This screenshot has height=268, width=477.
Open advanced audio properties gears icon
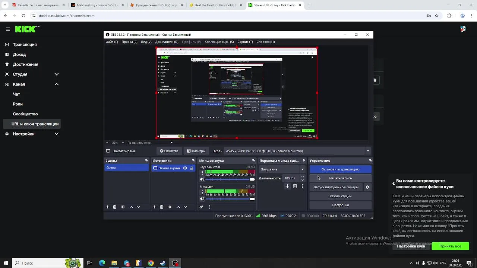(201, 207)
